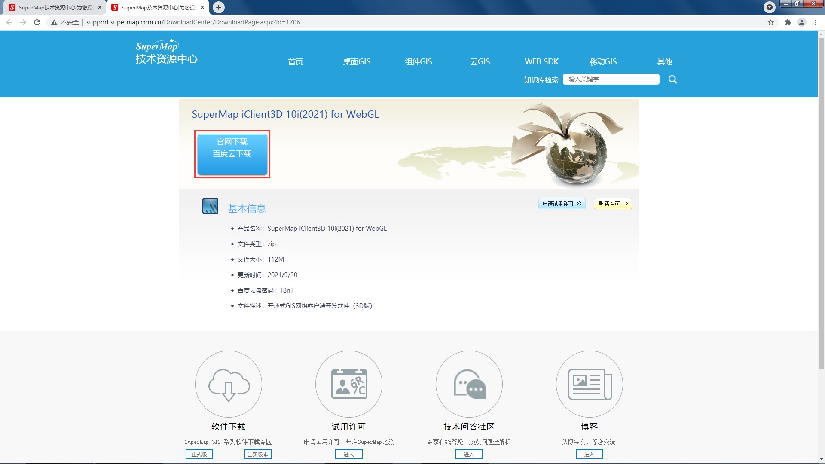This screenshot has height=464, width=825.
Task: Click the search magnifier icon
Action: tap(673, 79)
